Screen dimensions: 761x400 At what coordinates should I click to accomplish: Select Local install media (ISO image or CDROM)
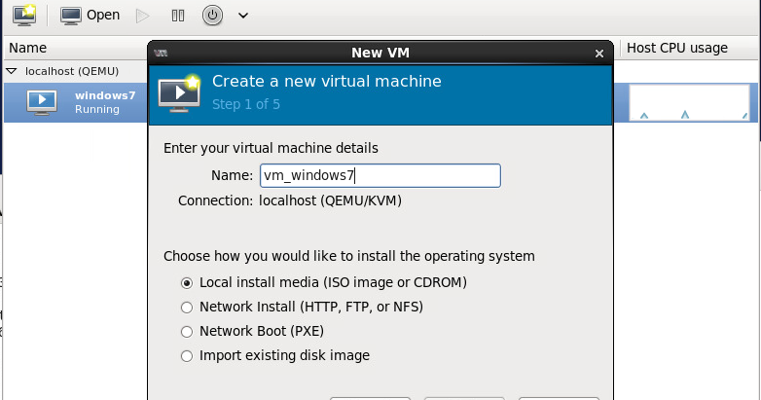[323, 282]
